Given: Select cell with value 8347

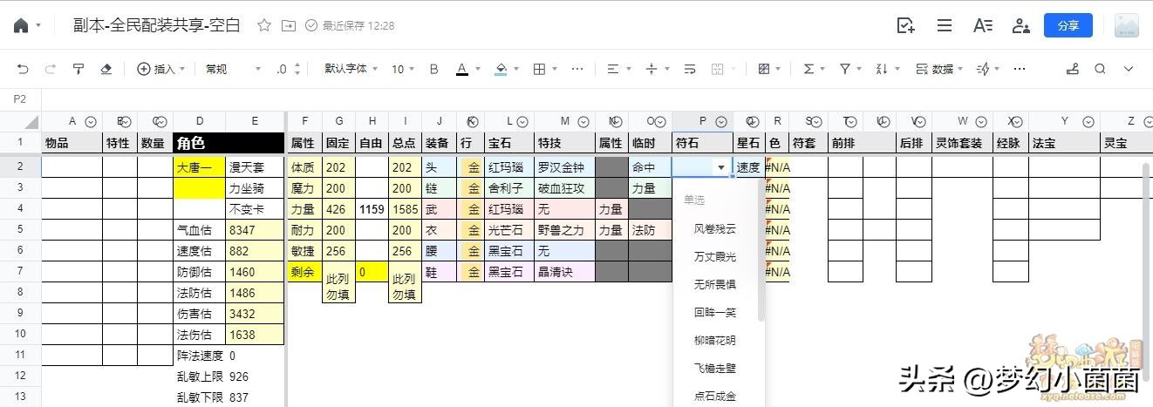Looking at the screenshot, I should pos(255,229).
